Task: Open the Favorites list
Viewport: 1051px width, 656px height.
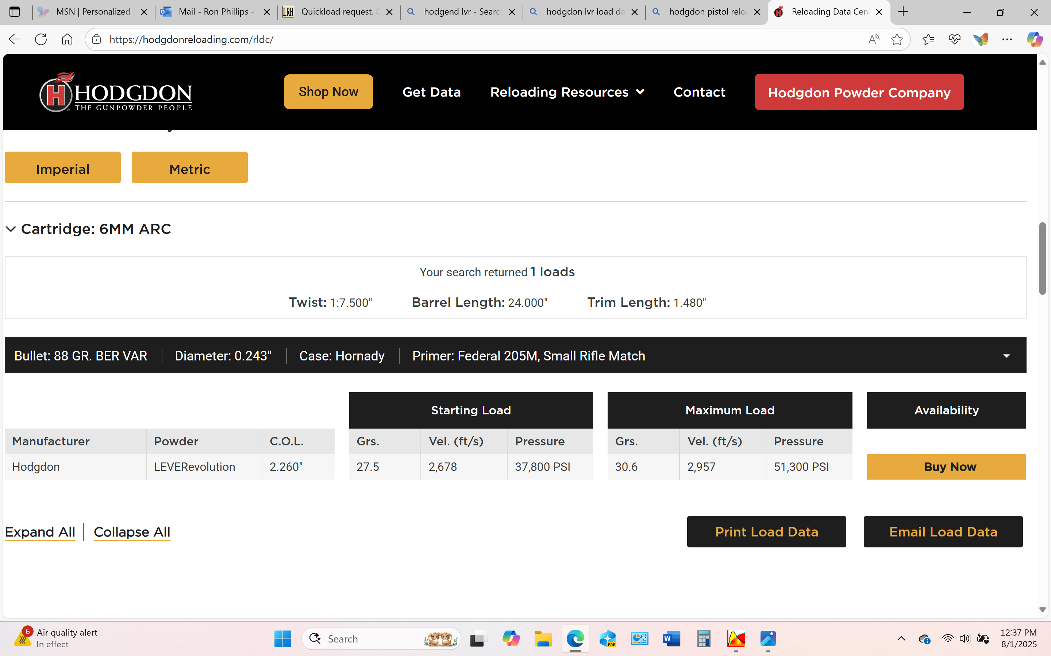Action: click(x=928, y=39)
